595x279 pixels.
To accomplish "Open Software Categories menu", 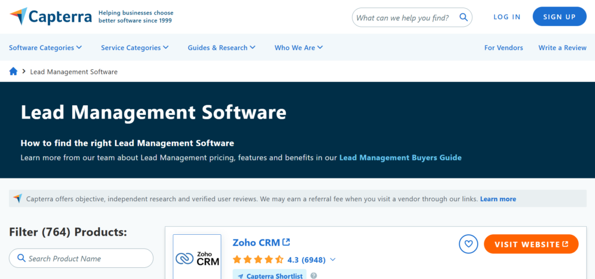I will tap(45, 48).
